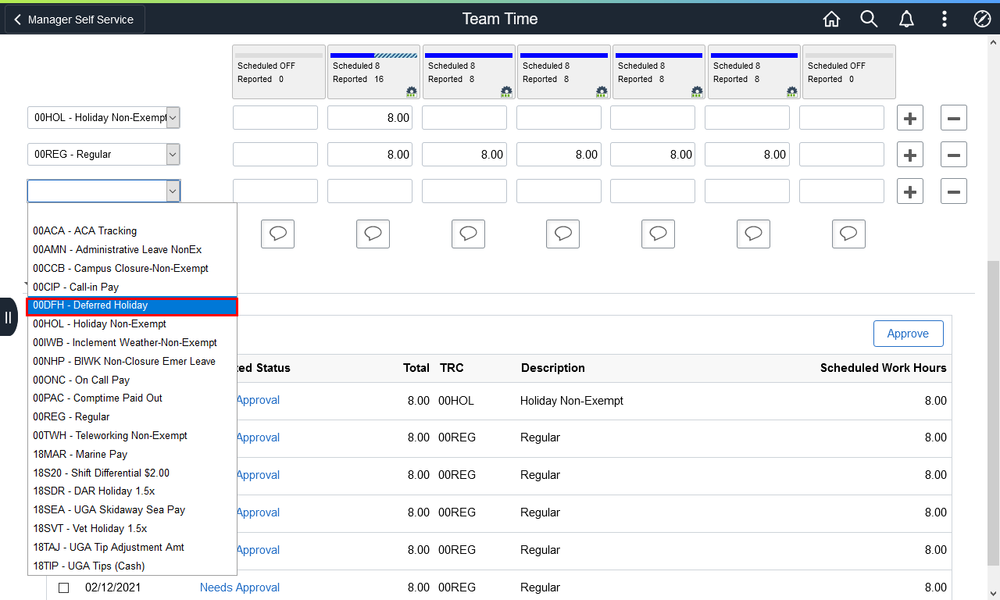Pick 00ONC - On Call Pay
Image resolution: width=1000 pixels, height=600 pixels.
point(132,380)
